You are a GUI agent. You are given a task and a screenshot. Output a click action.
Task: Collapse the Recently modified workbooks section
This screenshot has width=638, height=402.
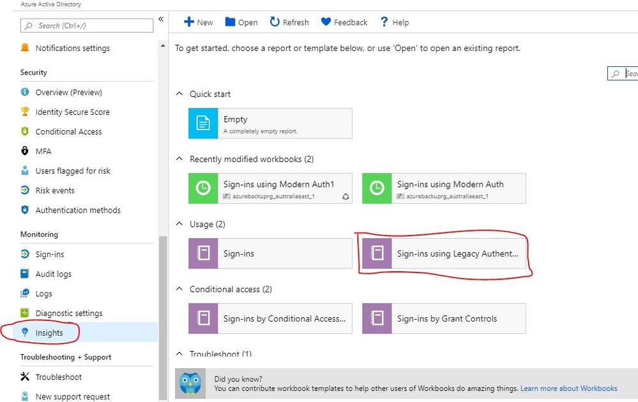coord(179,159)
